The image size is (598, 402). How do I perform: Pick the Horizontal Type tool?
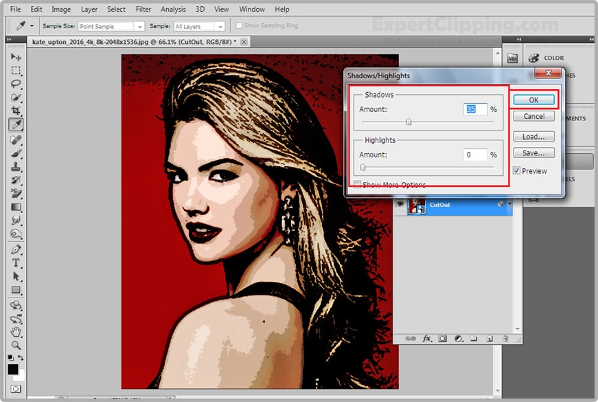16,263
